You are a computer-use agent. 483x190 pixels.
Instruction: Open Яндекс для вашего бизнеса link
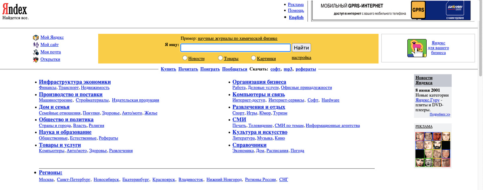pos(438,47)
